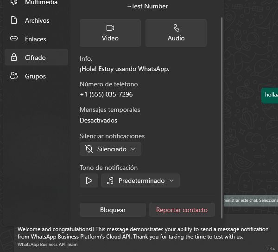The image size is (278, 252).
Task: Click the Welcome and congratulations message
Action: (x=143, y=233)
